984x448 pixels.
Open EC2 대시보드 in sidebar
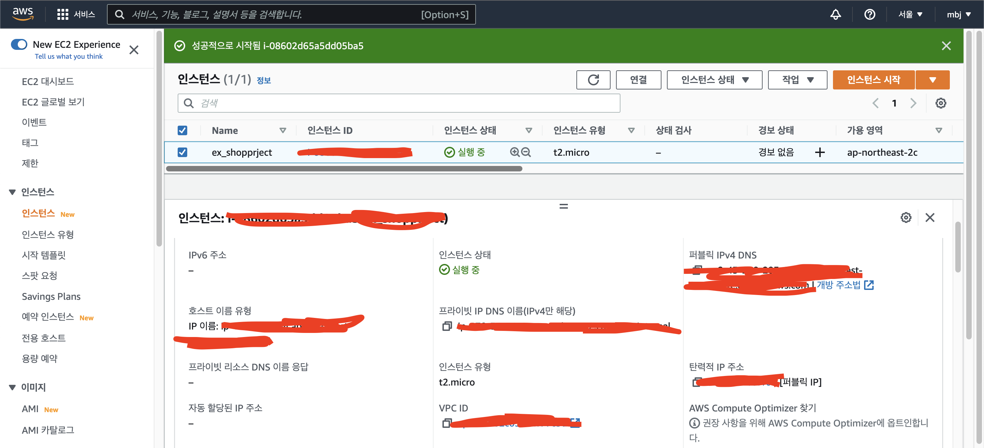48,81
